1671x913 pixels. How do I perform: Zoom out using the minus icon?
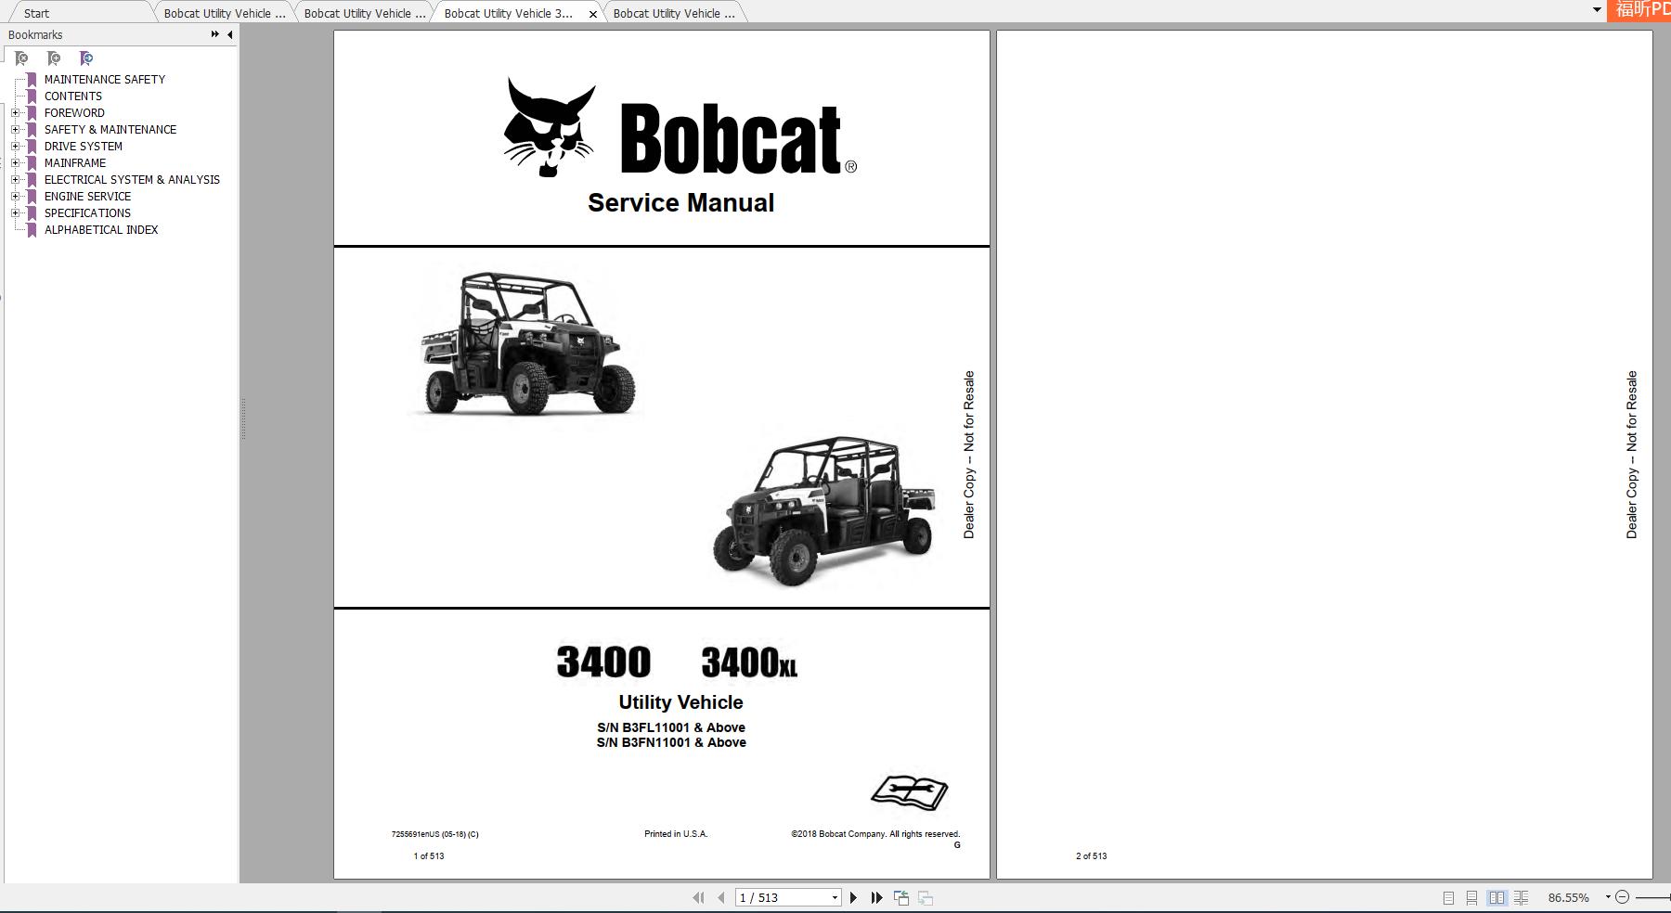1621,897
